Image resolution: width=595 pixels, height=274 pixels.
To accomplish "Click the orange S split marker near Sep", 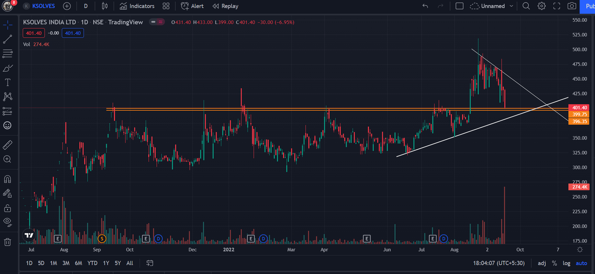I will [x=102, y=238].
